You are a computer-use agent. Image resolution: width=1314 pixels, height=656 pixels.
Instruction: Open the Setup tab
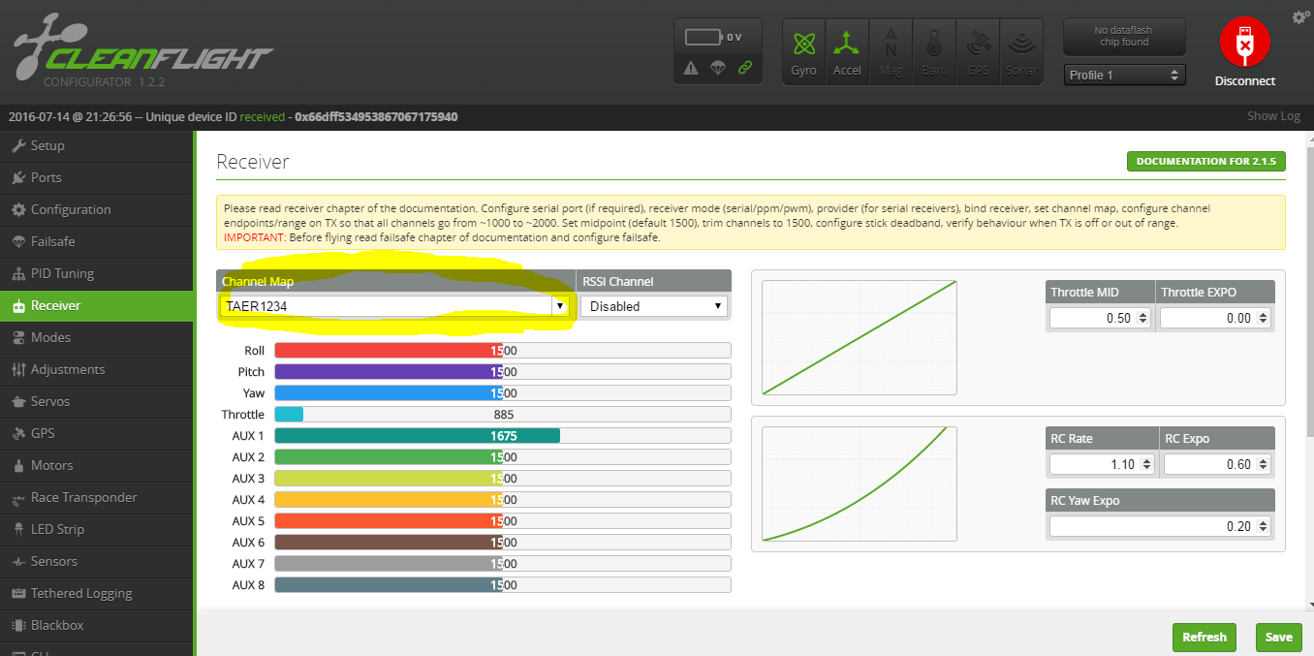click(97, 145)
